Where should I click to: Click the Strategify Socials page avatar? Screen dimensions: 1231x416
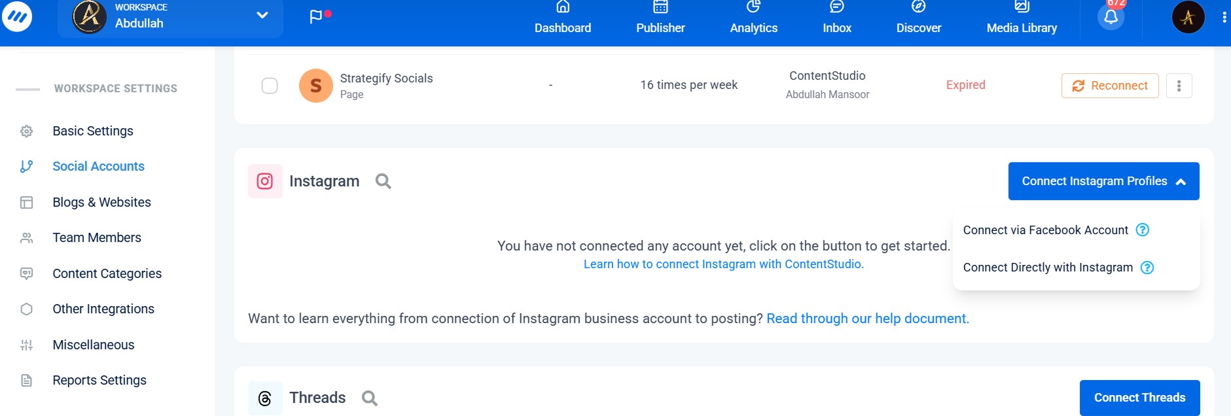316,86
